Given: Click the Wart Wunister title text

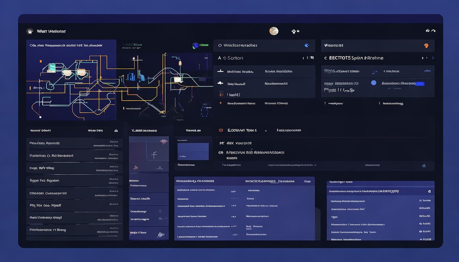Looking at the screenshot, I should point(51,31).
